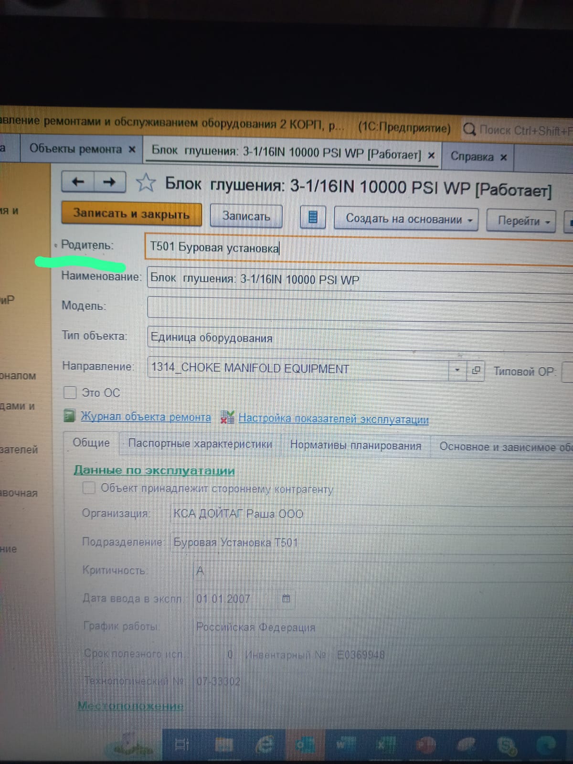
Task: Click the blue list report icon button
Action: (313, 218)
